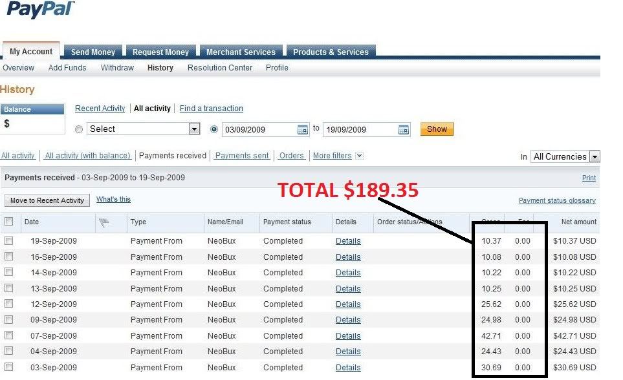Open Details for 07-Sep-2009 payment
Image resolution: width=623 pixels, height=380 pixels.
(348, 336)
